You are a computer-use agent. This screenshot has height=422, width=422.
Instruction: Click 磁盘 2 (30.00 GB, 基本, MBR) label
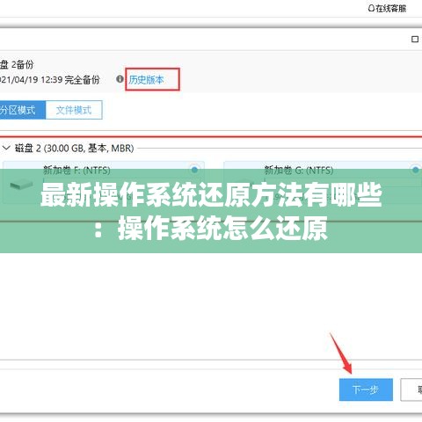pyautogui.click(x=74, y=149)
